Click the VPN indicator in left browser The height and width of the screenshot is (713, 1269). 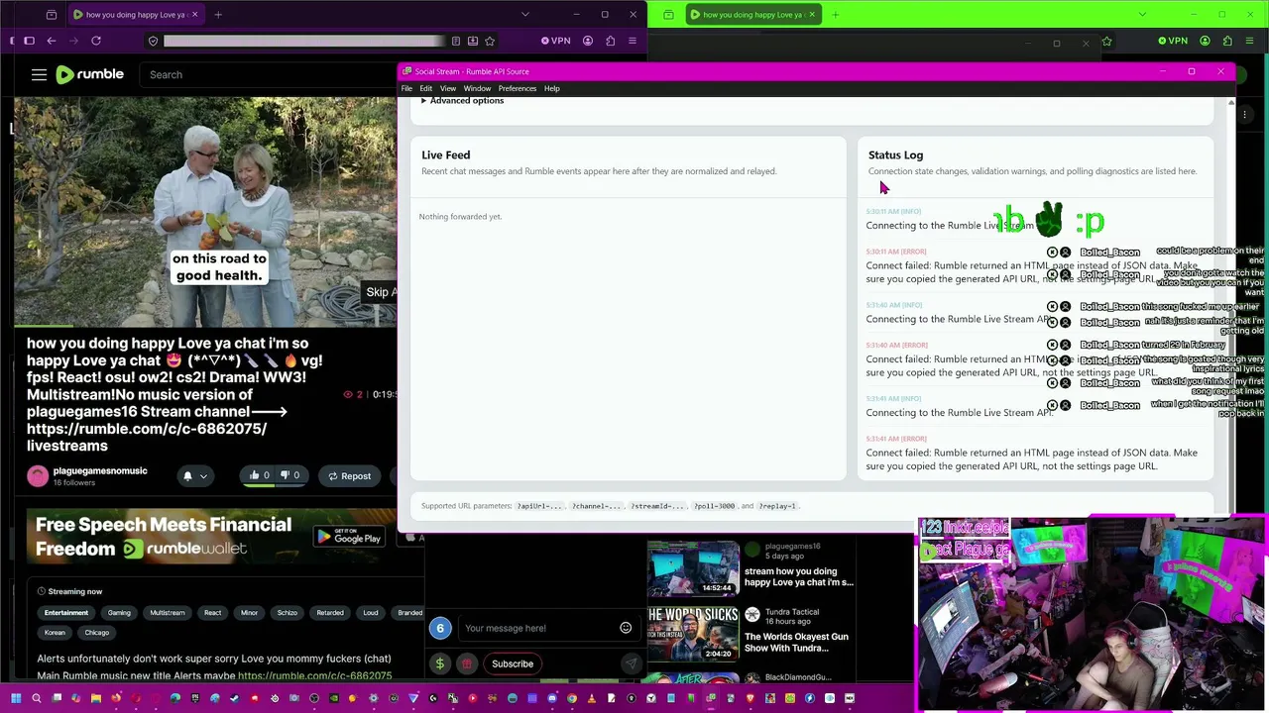click(x=555, y=41)
